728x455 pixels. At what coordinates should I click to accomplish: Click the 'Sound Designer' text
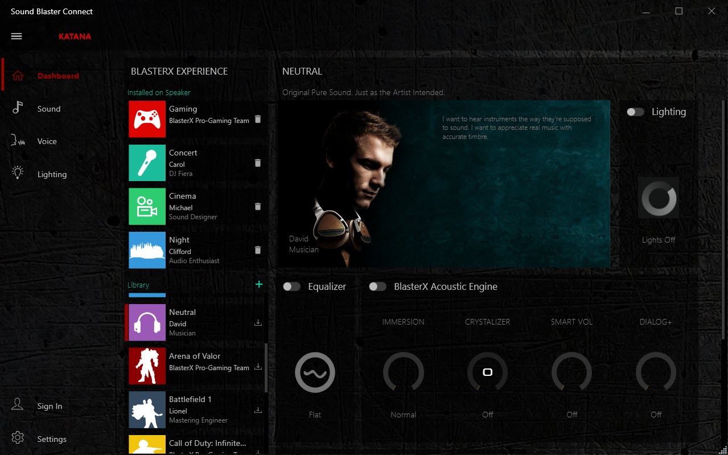(x=193, y=217)
